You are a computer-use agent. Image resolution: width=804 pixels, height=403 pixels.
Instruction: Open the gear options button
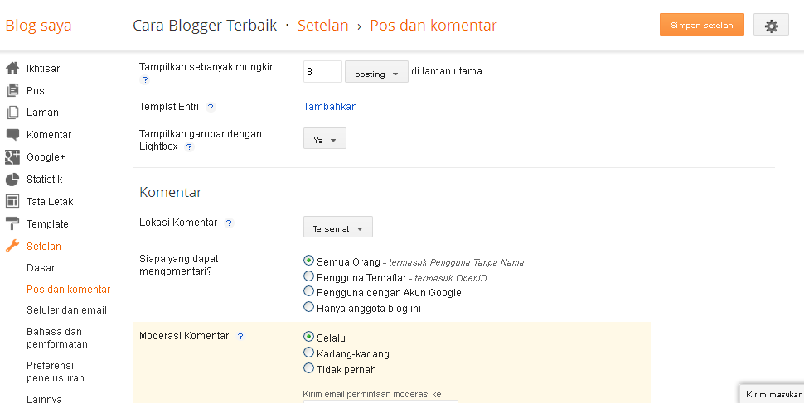point(771,25)
